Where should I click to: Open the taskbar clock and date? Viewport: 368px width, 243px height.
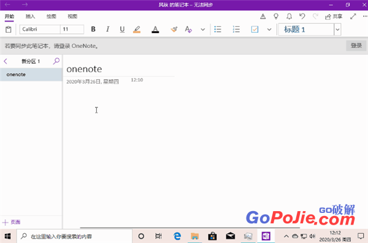pyautogui.click(x=335, y=236)
